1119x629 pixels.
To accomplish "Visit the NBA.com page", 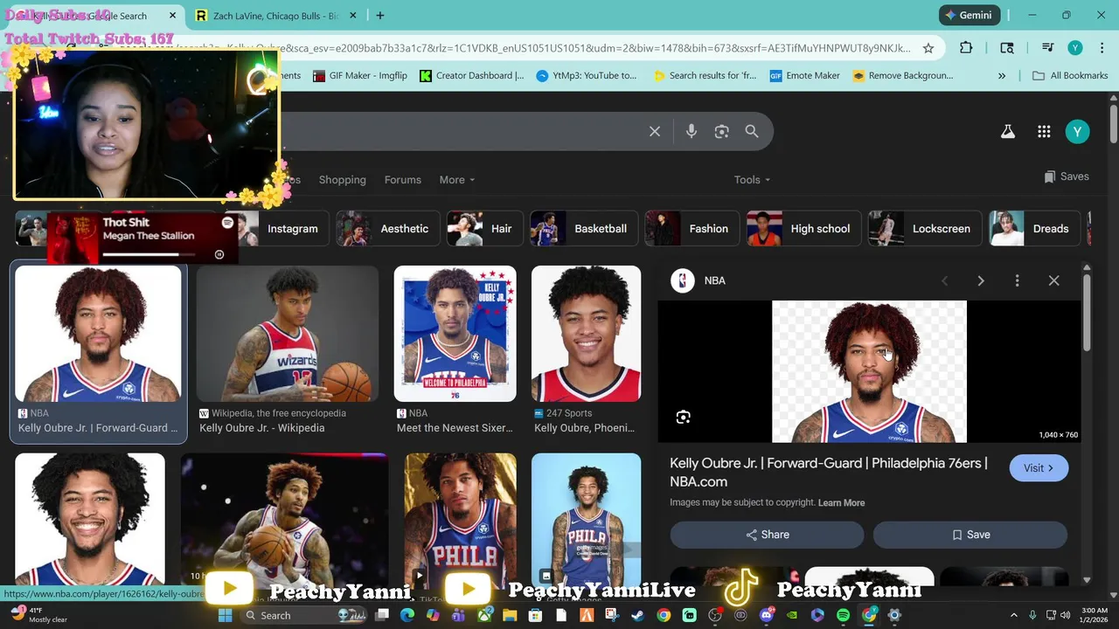I will click(x=1039, y=468).
